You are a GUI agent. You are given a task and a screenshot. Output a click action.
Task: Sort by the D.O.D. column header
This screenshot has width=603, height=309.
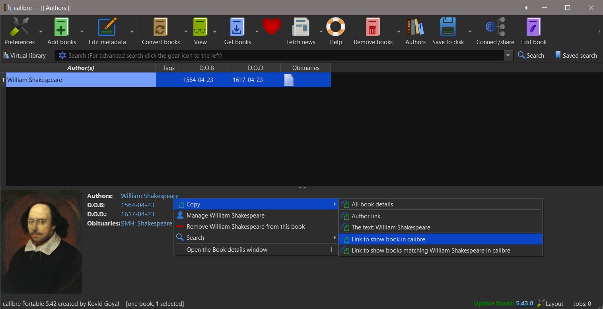pos(256,68)
